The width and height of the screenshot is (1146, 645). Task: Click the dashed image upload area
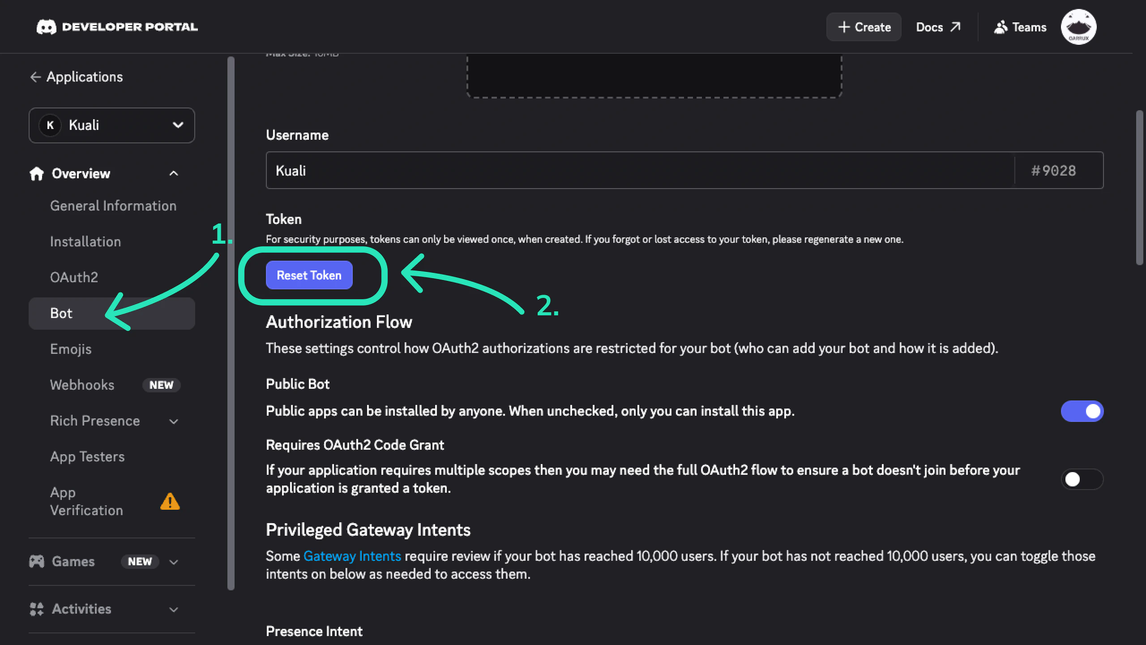[654, 75]
